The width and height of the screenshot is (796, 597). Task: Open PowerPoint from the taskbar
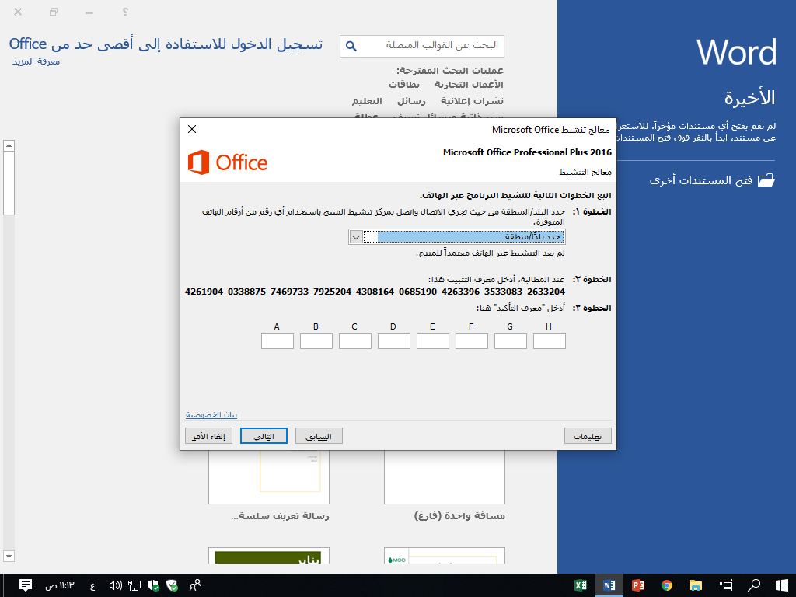(638, 585)
